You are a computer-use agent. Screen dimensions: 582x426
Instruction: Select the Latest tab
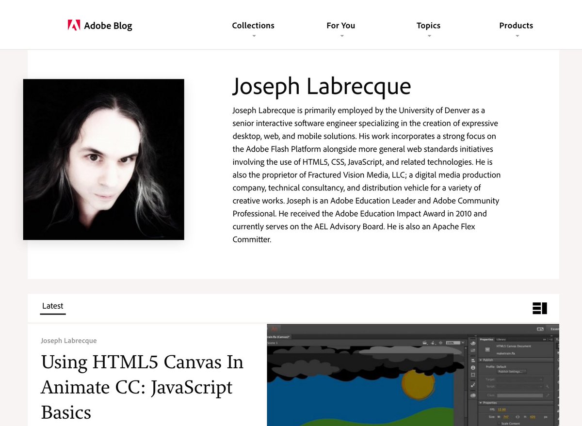(x=53, y=306)
